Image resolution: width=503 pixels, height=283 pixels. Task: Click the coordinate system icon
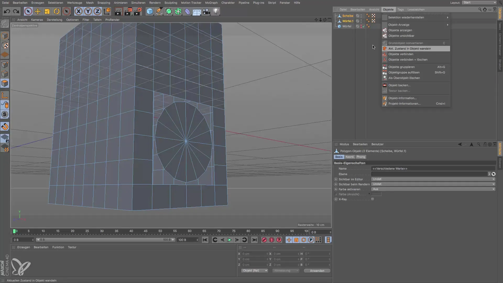coord(107,11)
